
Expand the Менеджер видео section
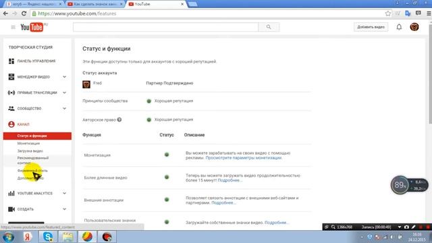64,77
